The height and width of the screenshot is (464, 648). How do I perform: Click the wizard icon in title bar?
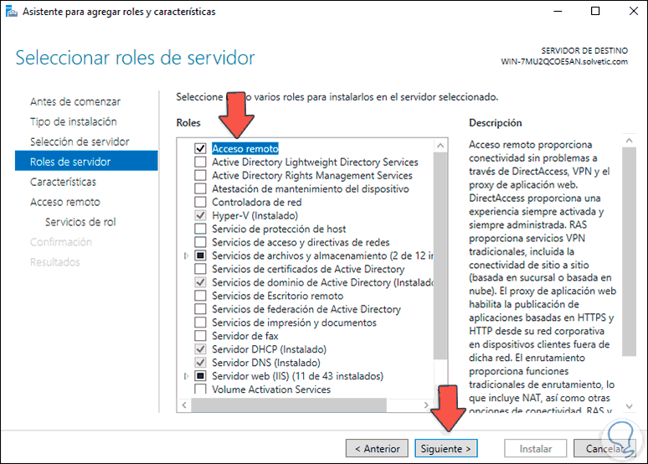(x=12, y=12)
